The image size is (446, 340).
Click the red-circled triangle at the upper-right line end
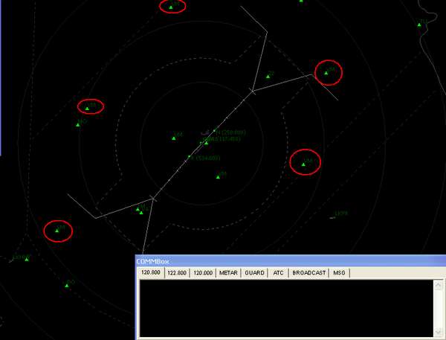click(326, 72)
